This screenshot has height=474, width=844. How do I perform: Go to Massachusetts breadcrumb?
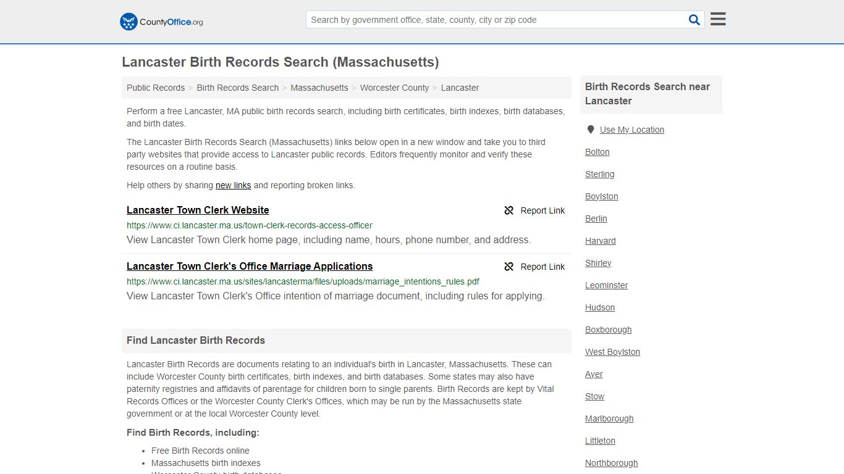click(319, 88)
